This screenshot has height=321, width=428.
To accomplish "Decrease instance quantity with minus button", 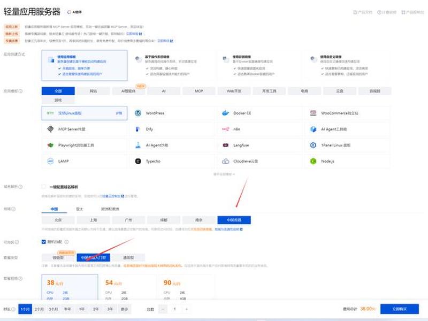I will tap(163, 309).
